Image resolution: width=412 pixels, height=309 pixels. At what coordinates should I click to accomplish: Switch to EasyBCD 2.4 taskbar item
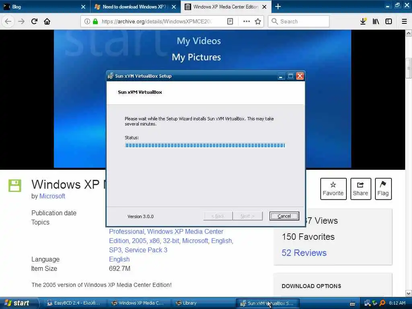tap(74, 303)
